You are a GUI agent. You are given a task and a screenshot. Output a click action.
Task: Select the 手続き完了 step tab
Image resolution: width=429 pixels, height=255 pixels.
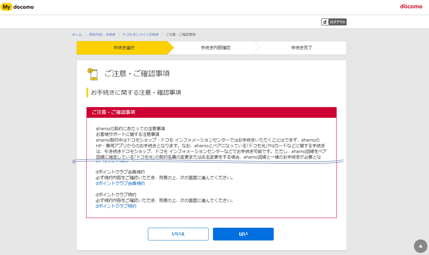click(x=301, y=48)
